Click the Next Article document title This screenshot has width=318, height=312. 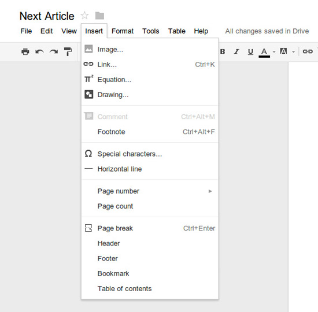pos(47,16)
